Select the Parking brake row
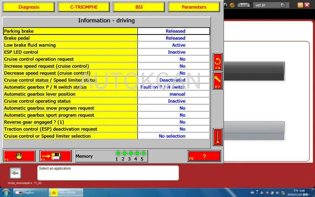This screenshot has width=315, height=197. [107, 31]
